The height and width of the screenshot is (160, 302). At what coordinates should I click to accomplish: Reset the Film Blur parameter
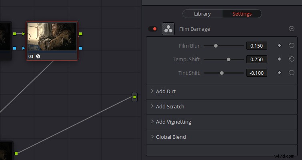click(292, 46)
